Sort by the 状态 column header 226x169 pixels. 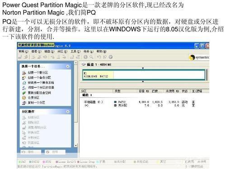point(185,91)
